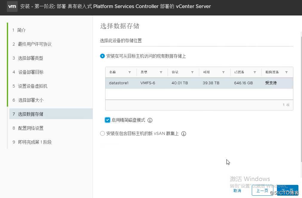Click the 容量 column header
The image size is (302, 198).
(175, 72)
